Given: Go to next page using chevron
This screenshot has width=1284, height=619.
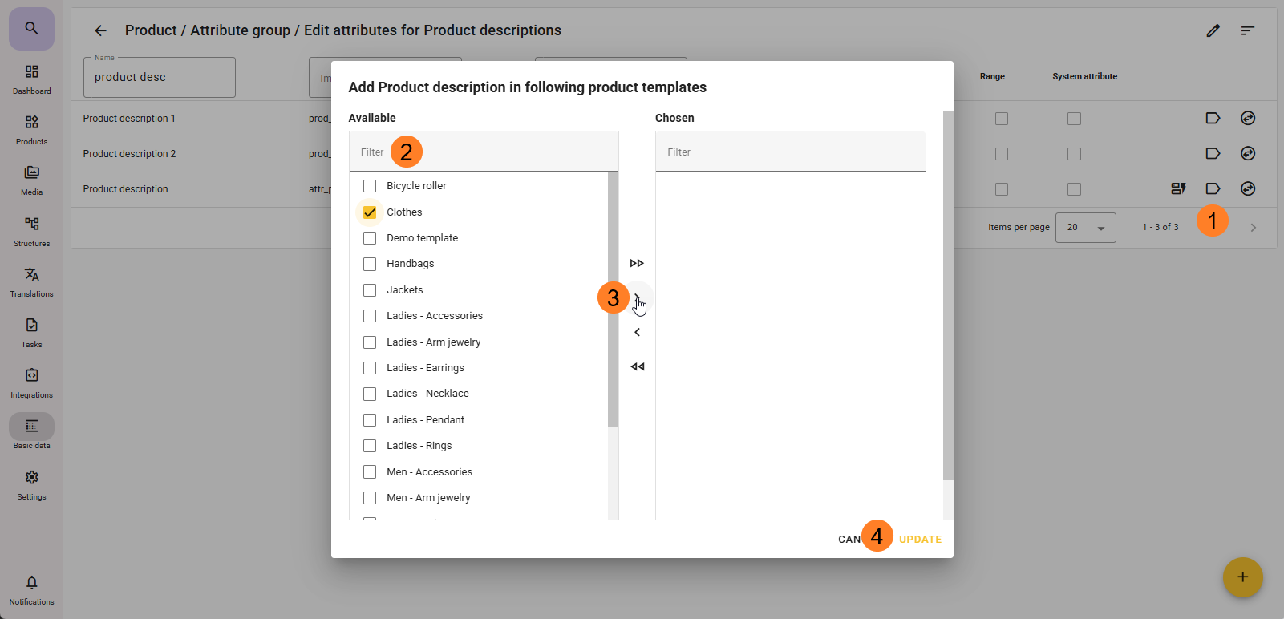Looking at the screenshot, I should coord(1253,228).
